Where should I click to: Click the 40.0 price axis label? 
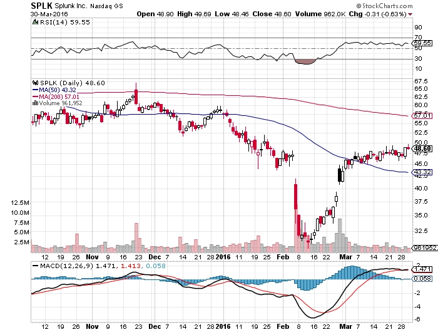click(x=421, y=188)
